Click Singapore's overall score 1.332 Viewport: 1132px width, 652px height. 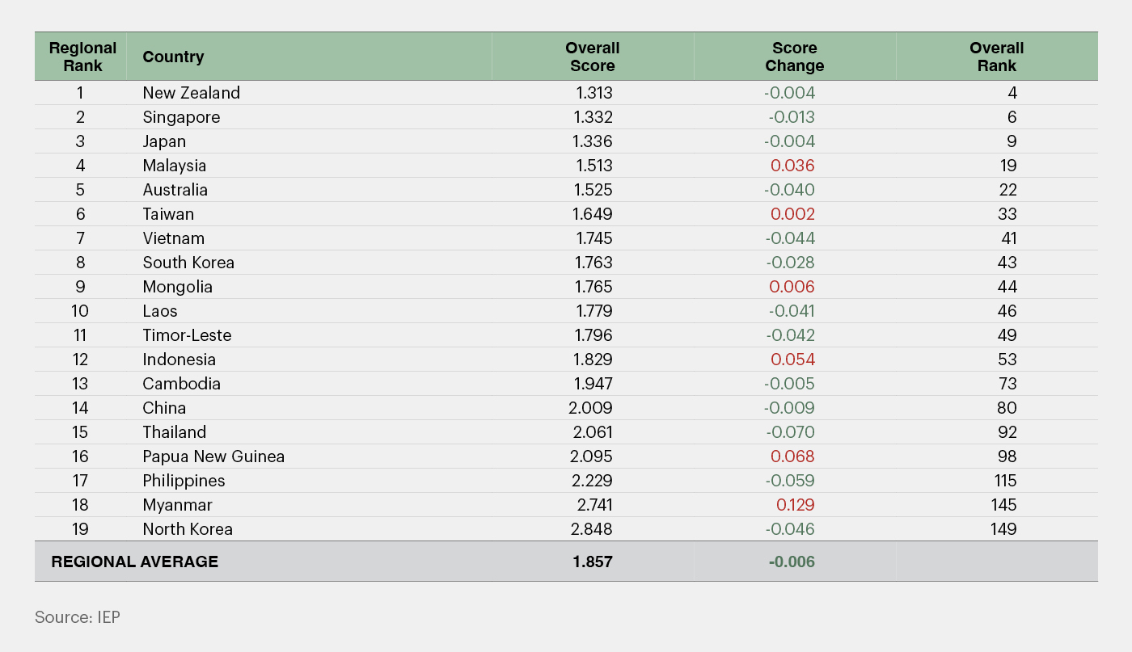tap(594, 117)
